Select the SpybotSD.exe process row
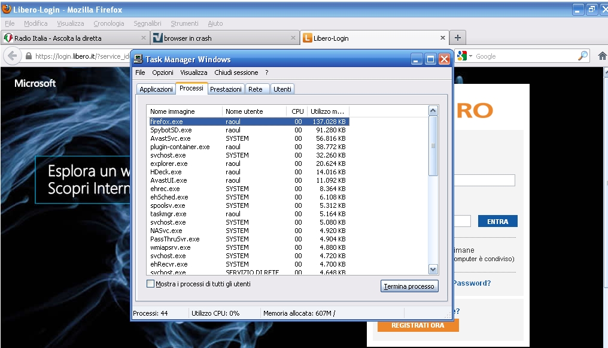Image resolution: width=608 pixels, height=348 pixels. (x=171, y=130)
